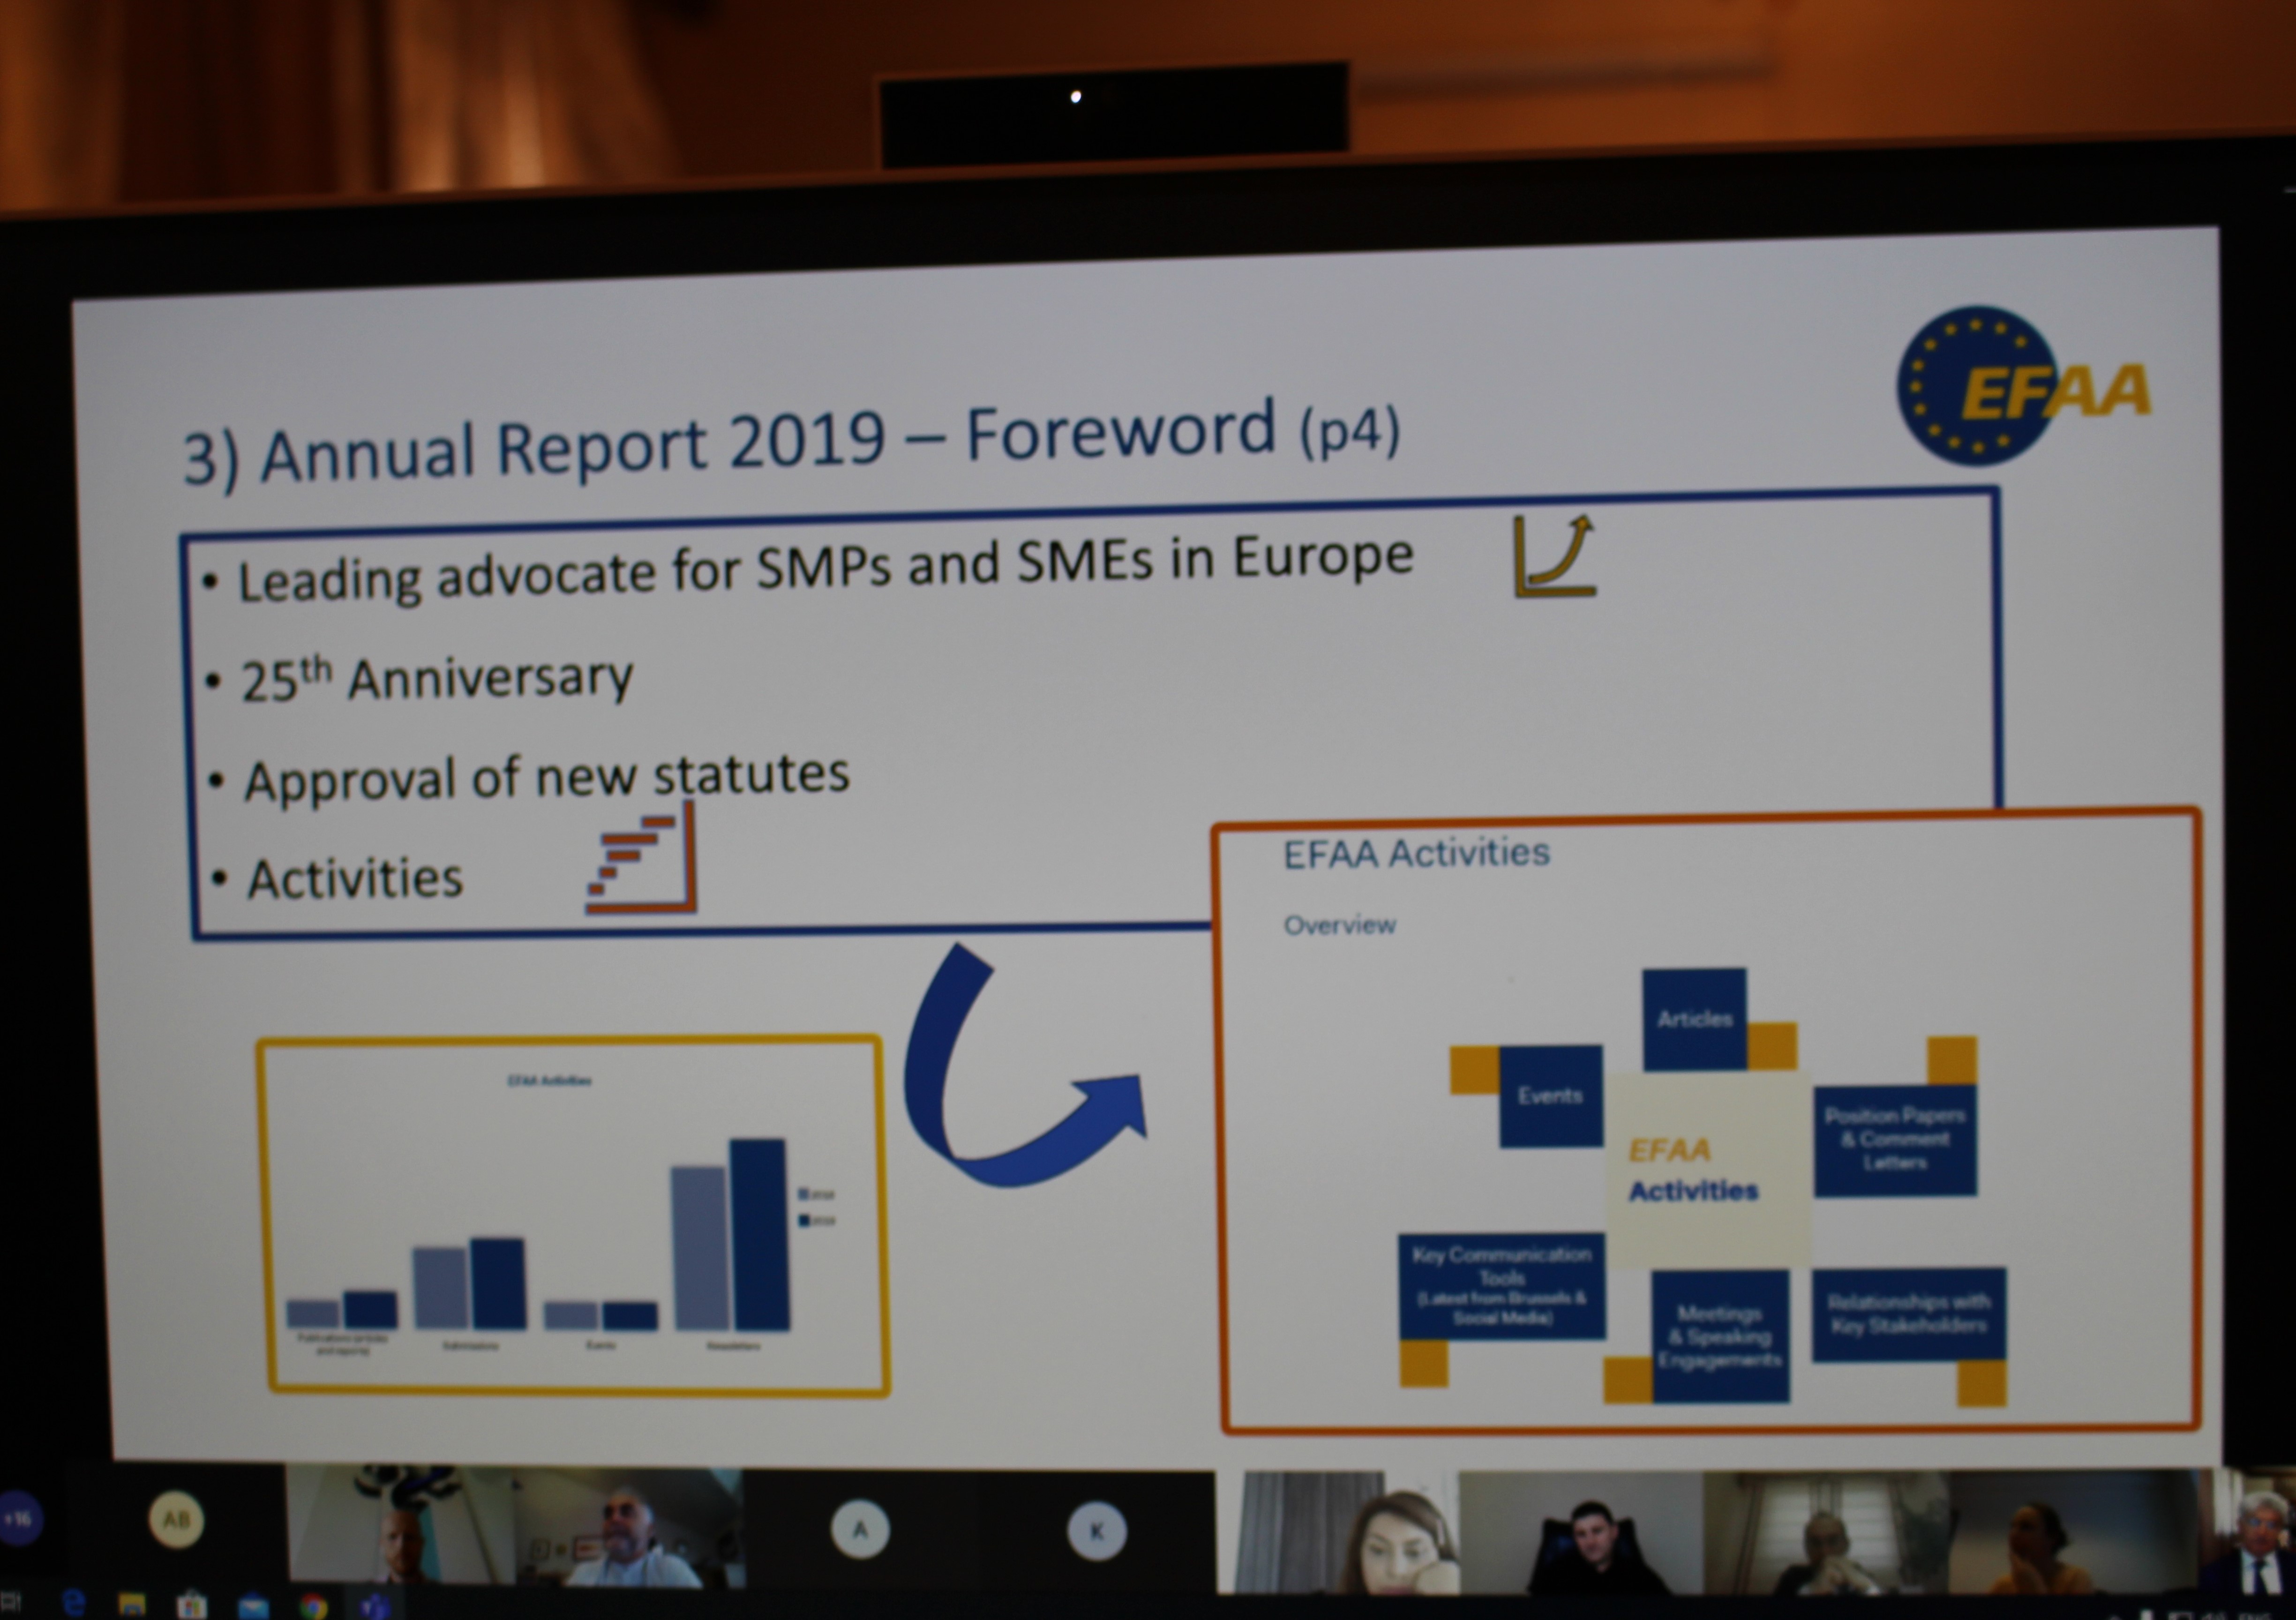Switch to Microsoft Teams in the taskbar
This screenshot has width=2296, height=1620.
[x=374, y=1607]
